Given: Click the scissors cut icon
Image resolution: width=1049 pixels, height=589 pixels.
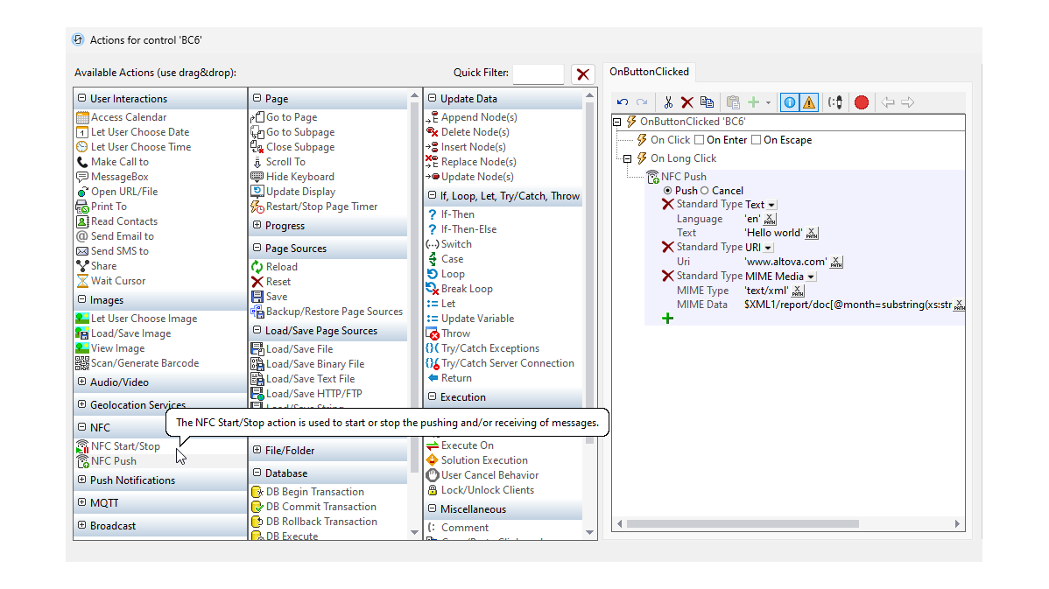Looking at the screenshot, I should click(x=668, y=102).
